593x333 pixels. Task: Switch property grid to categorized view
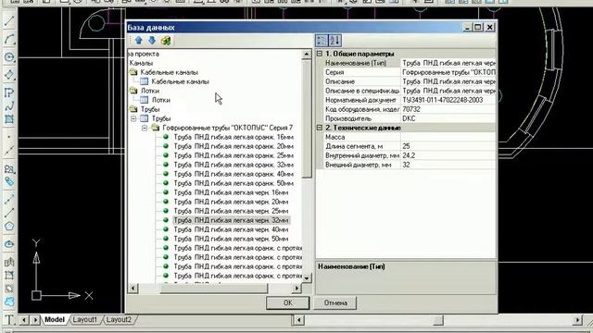322,41
